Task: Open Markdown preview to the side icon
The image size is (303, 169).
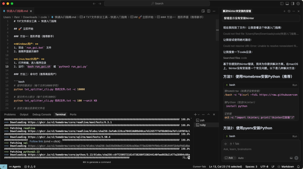Action: click(x=203, y=11)
